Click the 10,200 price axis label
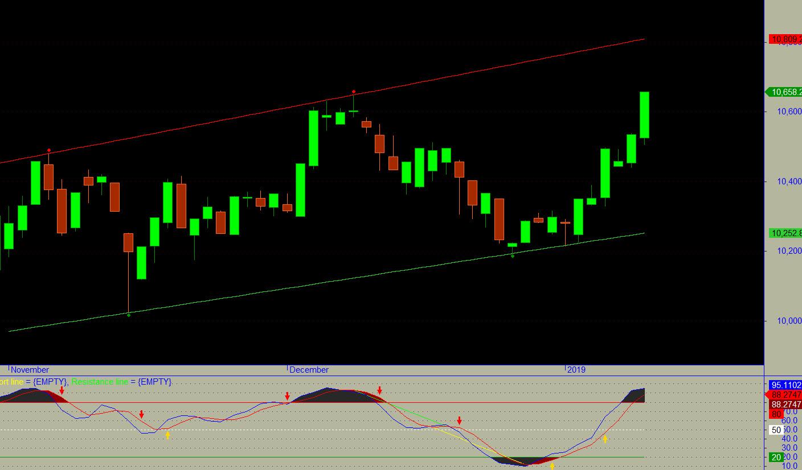This screenshot has width=802, height=470. pos(789,251)
